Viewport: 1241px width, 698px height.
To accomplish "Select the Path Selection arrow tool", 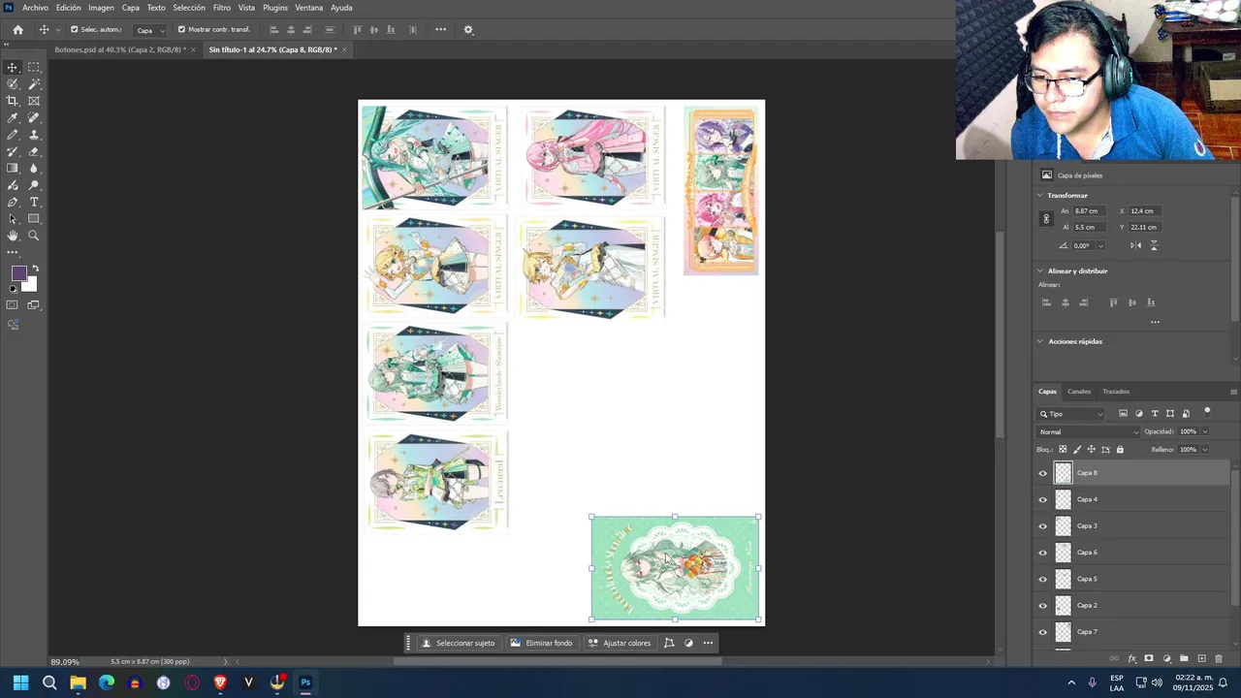I will pyautogui.click(x=13, y=219).
